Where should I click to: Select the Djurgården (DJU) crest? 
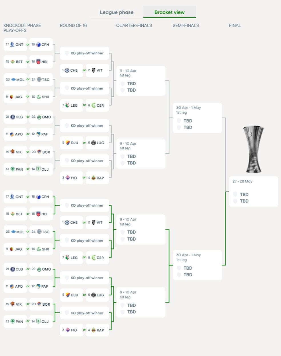pos(68,142)
